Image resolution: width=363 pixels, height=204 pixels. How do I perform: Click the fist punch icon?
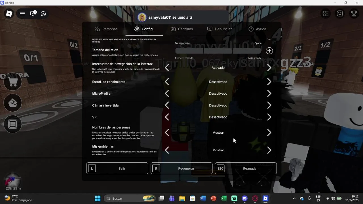coord(13,103)
